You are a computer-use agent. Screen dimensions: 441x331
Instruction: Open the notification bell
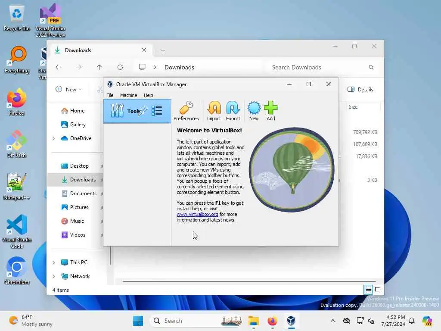412,321
